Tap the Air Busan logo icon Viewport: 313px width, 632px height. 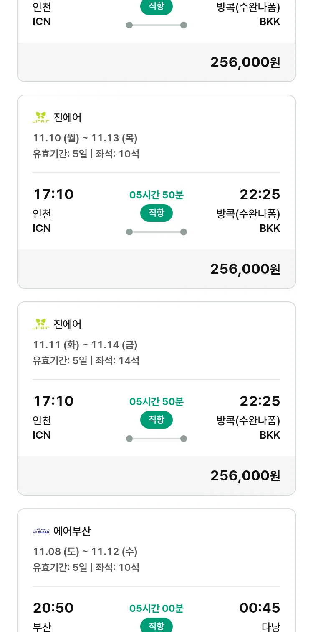(41, 531)
